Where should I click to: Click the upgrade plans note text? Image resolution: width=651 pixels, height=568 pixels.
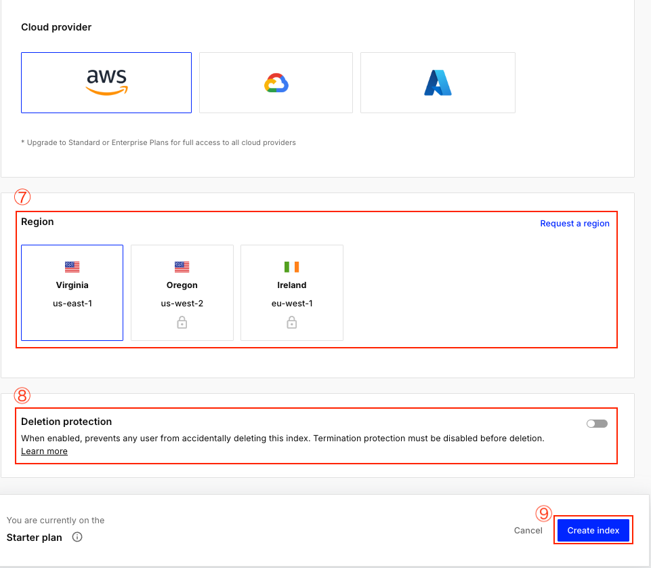click(159, 143)
